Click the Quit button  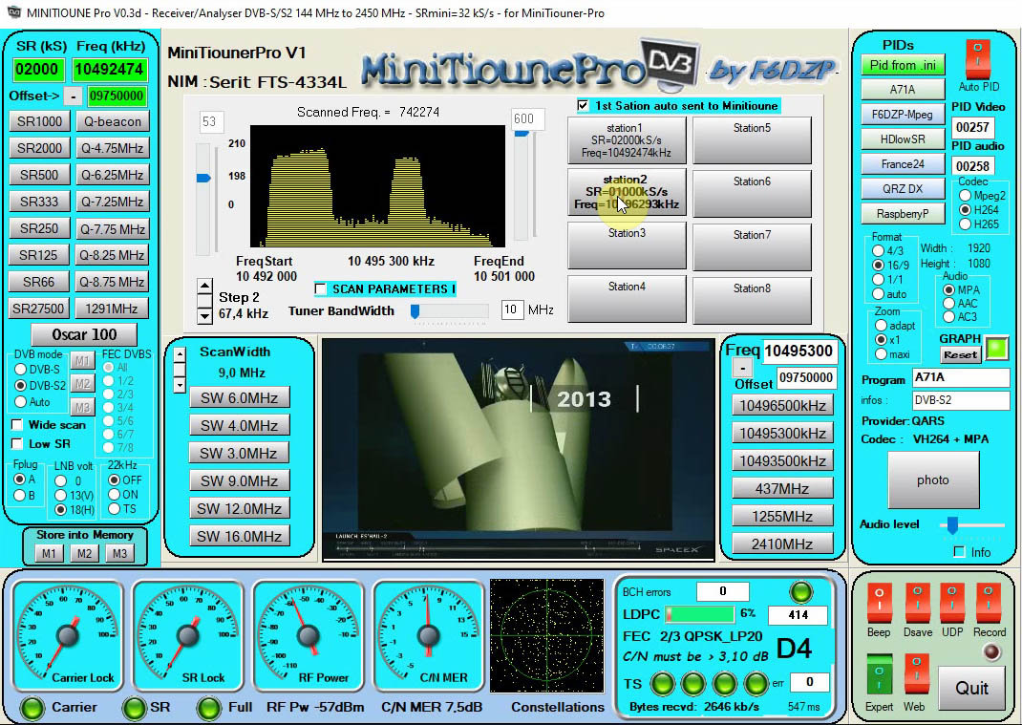(x=971, y=688)
